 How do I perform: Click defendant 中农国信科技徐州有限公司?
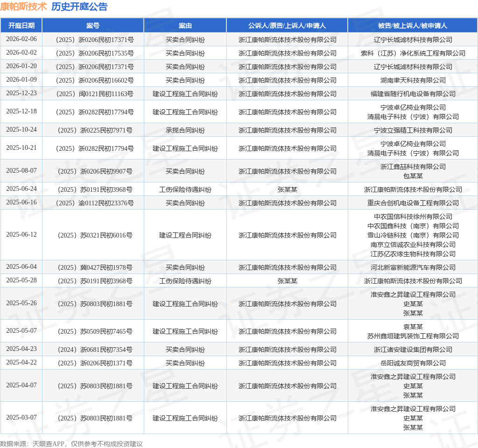(x=413, y=217)
